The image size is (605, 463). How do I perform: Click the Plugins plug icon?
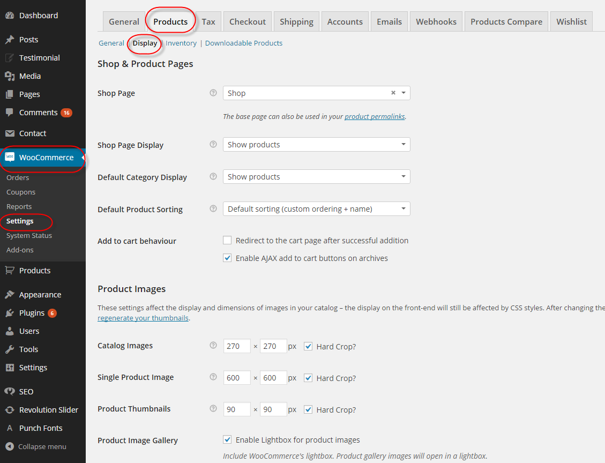(10, 313)
